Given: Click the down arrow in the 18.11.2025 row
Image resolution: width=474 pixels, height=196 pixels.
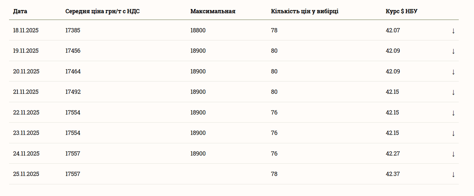Looking at the screenshot, I should [x=453, y=31].
